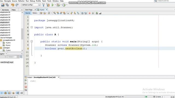Collapse main method fold on line 8
Screen dimensions: 175x98
(x=32, y=41)
